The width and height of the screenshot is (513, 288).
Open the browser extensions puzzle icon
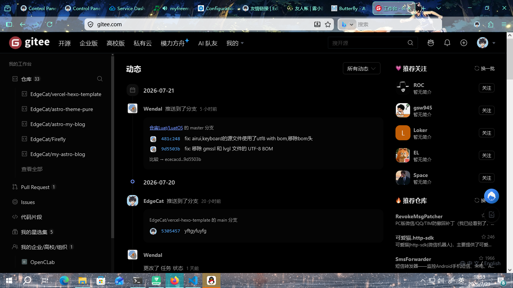[490, 24]
